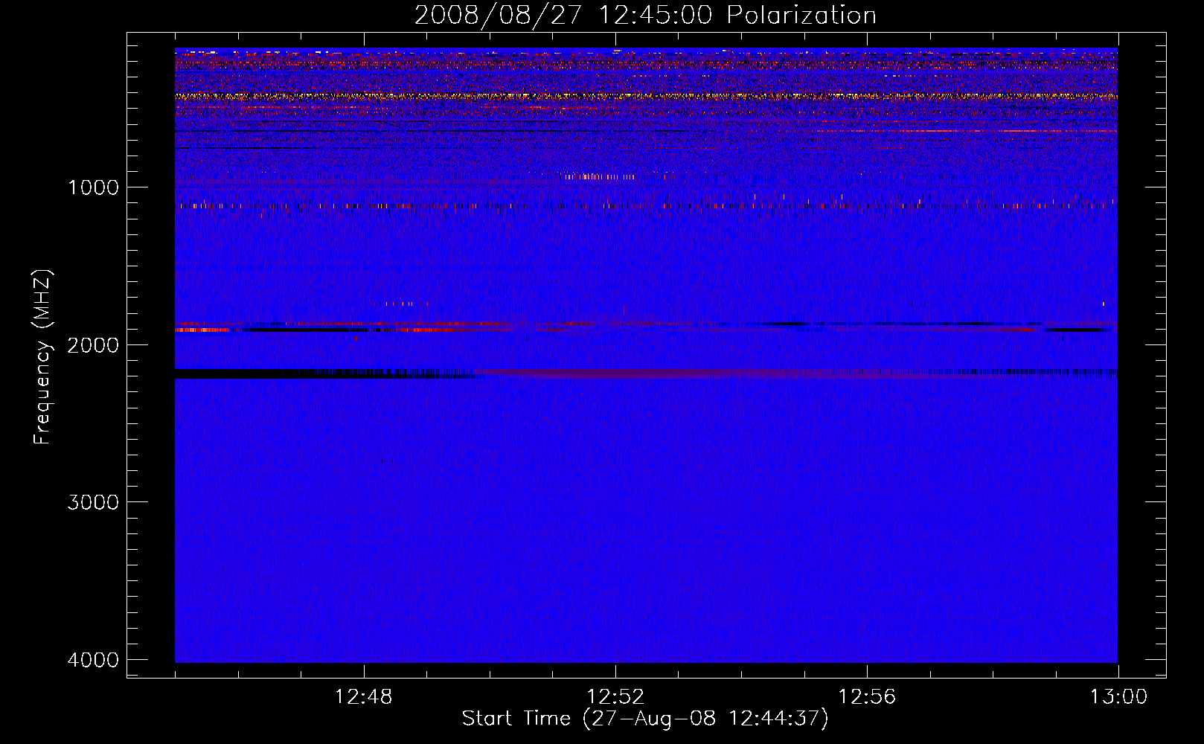Select the 3000 frequency tick label
Screen dimensions: 1204x744
point(93,502)
